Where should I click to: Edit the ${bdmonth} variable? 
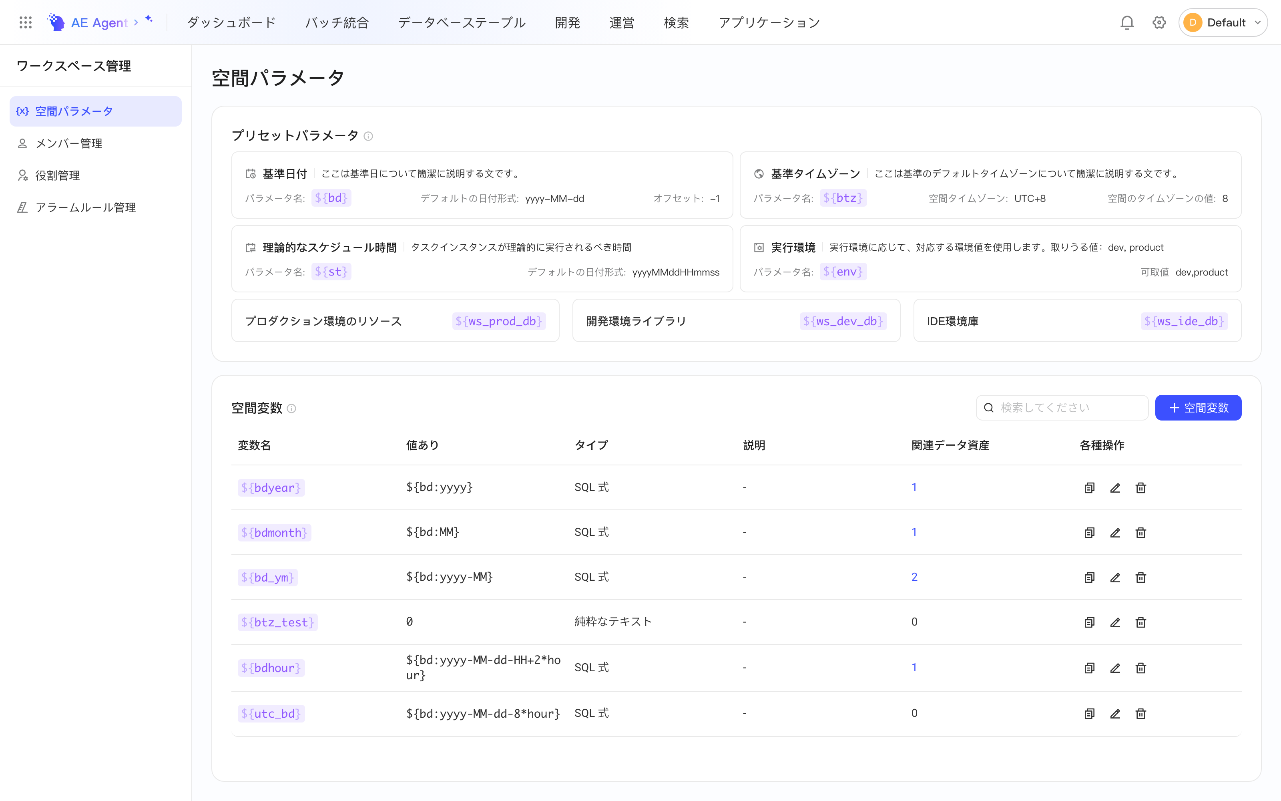pos(1115,532)
